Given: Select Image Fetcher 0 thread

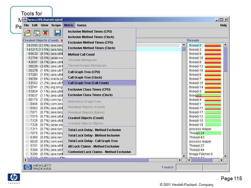Looking at the screenshot, I should click(x=205, y=154).
